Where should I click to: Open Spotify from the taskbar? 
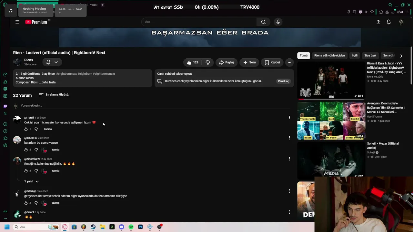click(131, 227)
